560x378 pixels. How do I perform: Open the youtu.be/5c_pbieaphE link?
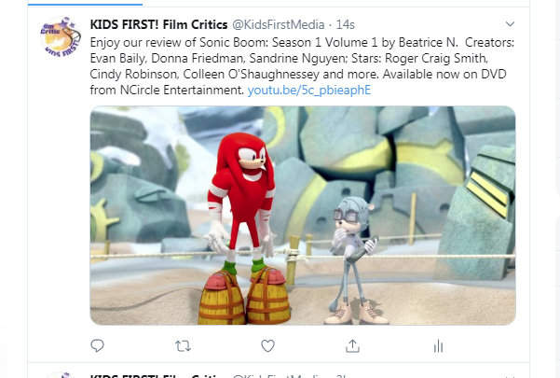[309, 90]
